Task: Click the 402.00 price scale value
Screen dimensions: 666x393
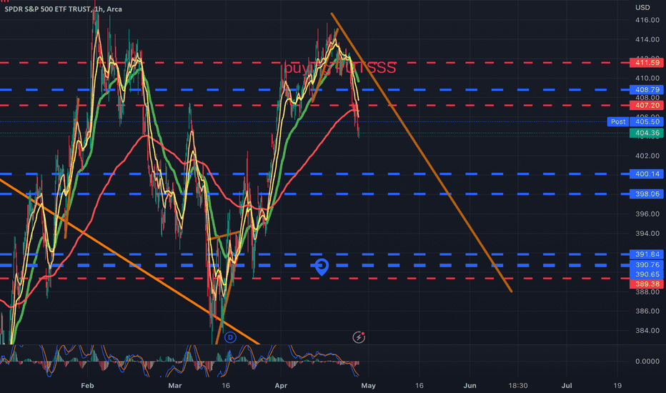Action: (647, 156)
